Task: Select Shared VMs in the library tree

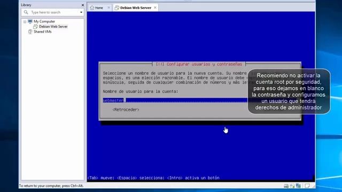Action: click(43, 32)
